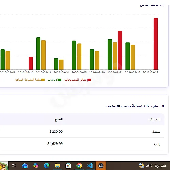The width and height of the screenshot is (170, 170).
Task: Open File Explorer from the taskbar
Action: coord(57,166)
